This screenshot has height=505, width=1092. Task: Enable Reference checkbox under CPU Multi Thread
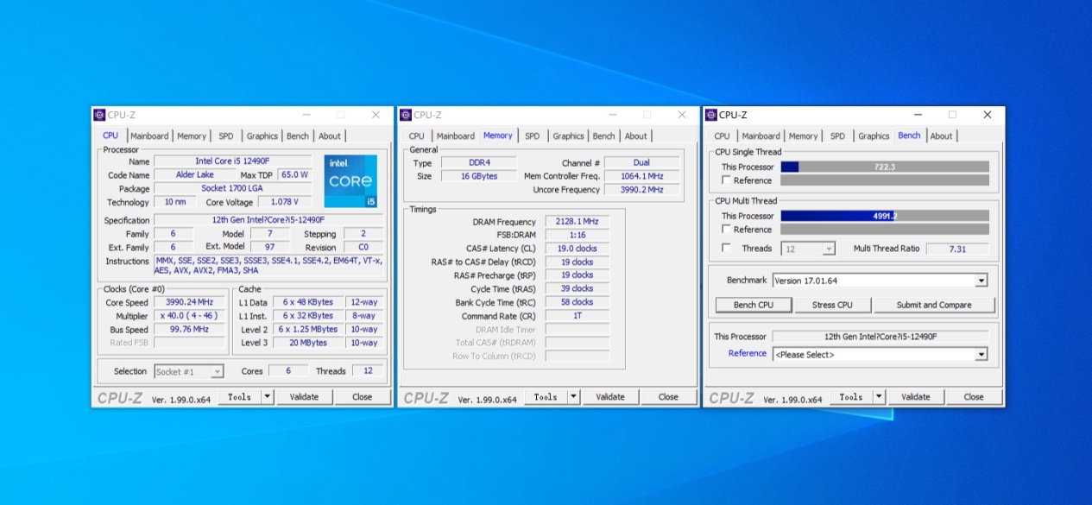point(726,230)
